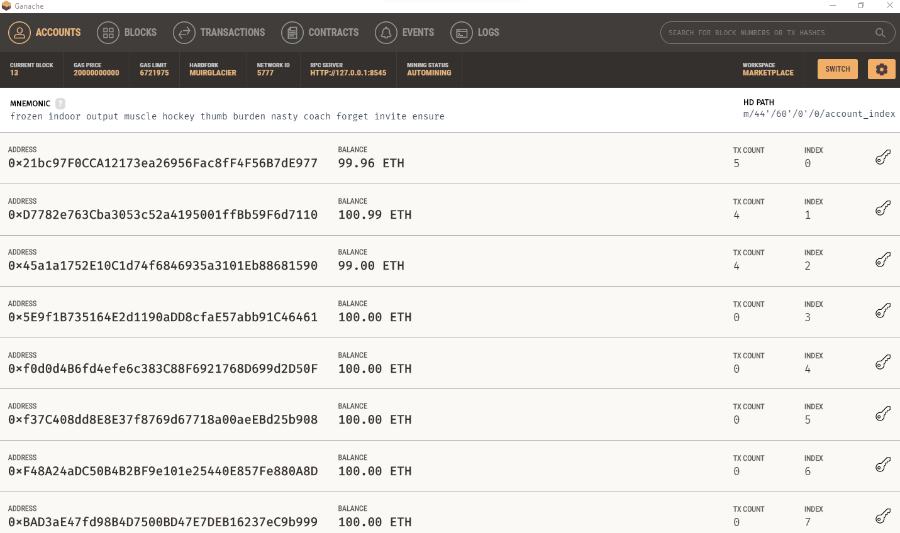This screenshot has width=900, height=533.
Task: Go to the Transactions tab
Action: click(219, 33)
